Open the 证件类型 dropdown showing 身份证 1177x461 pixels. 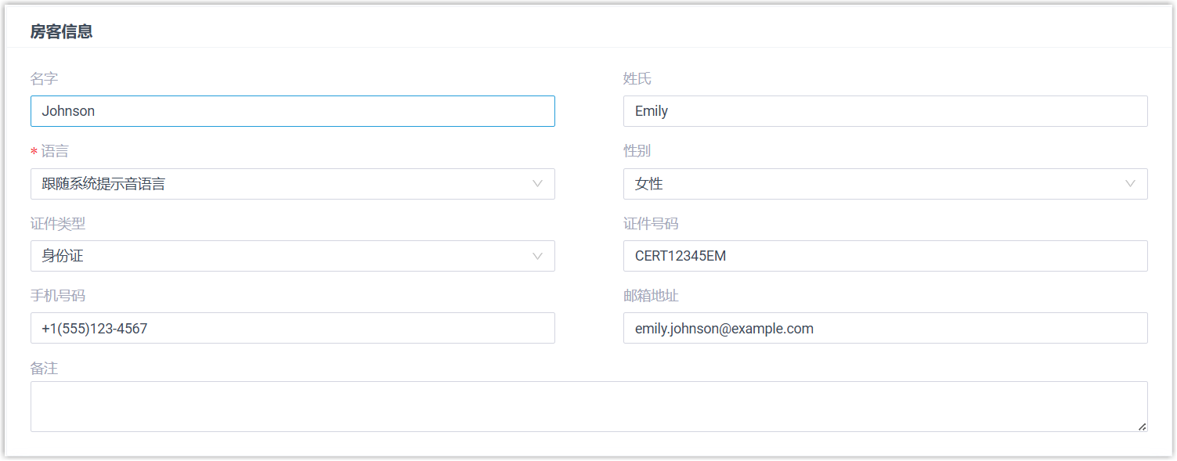(292, 256)
